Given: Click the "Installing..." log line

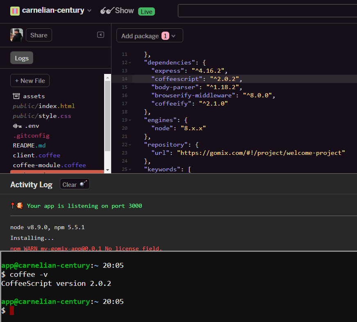Looking at the screenshot, I should [32, 238].
